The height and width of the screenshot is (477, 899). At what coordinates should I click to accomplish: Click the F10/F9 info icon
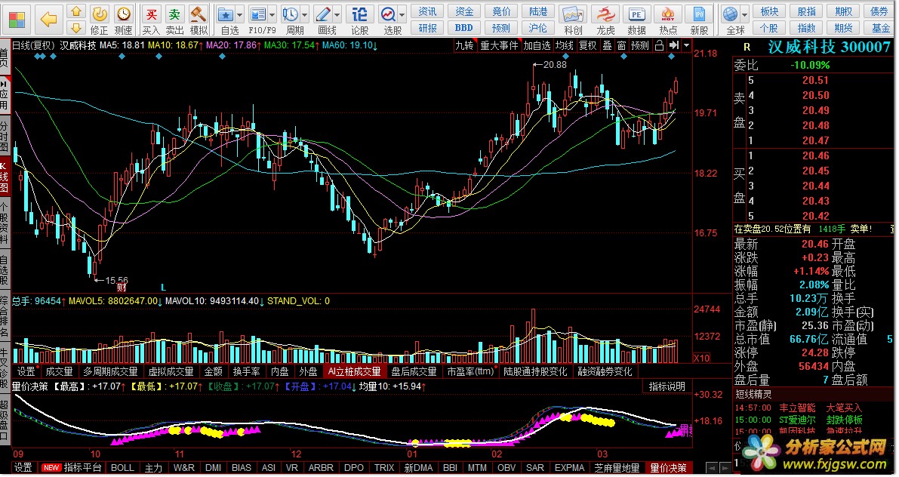[x=259, y=14]
